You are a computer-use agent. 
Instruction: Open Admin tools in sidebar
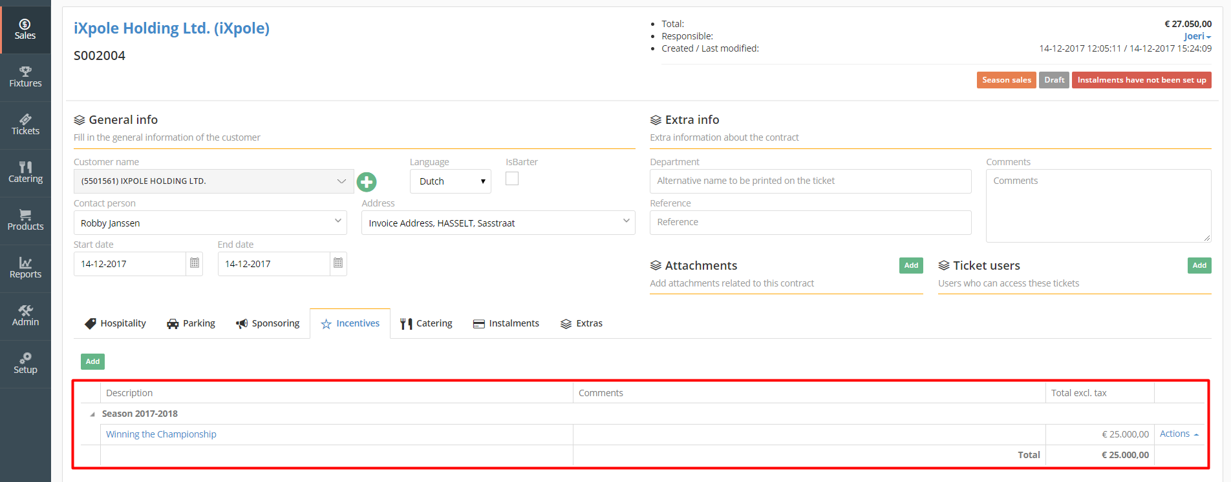25,316
